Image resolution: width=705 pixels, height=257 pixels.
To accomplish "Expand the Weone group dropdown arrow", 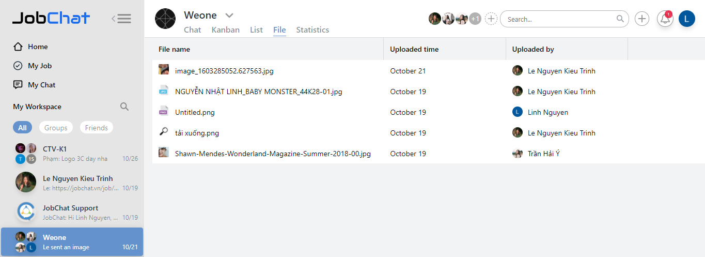I will click(229, 16).
